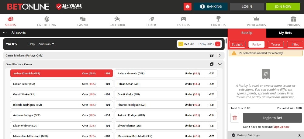Select Maximilian Mittelstadt Over 47.5 bet
304x139 pixels.
[x=61, y=136]
